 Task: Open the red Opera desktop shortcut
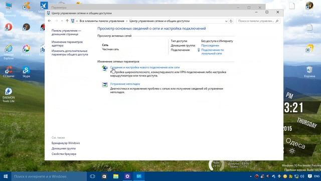click(x=9, y=27)
